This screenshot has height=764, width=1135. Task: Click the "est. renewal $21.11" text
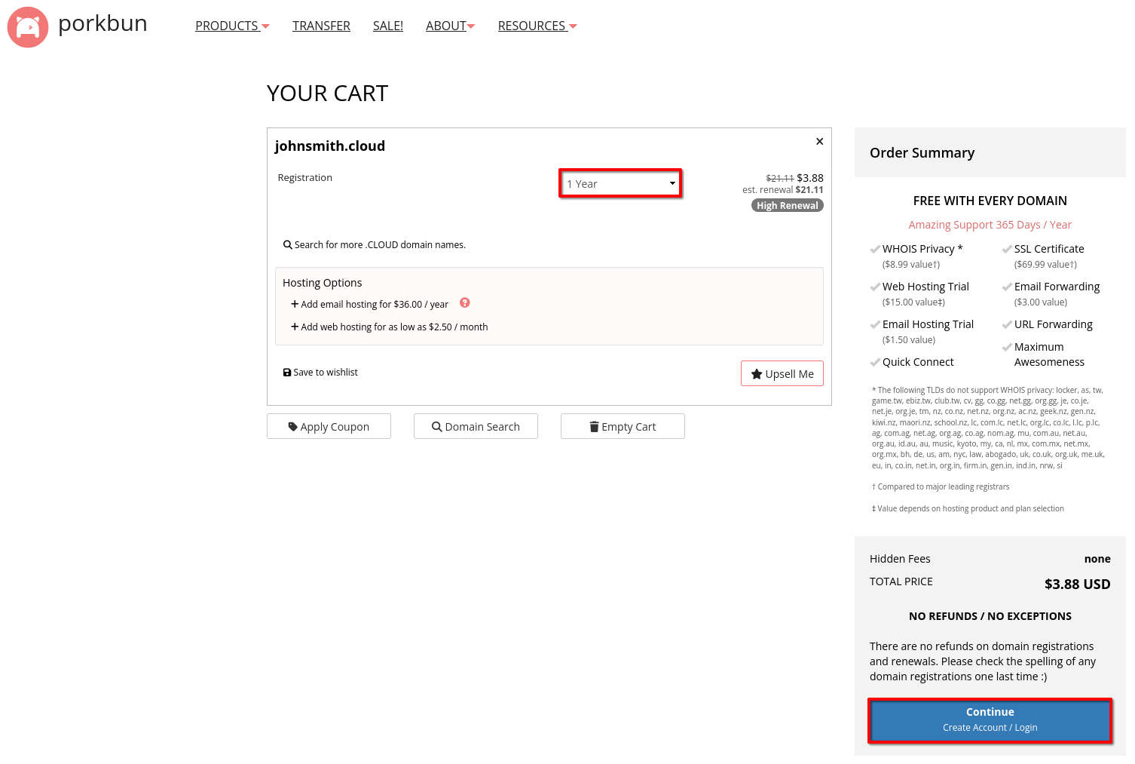[783, 190]
